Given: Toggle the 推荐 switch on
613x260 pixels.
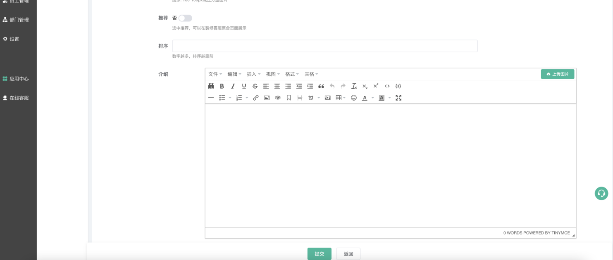Looking at the screenshot, I should coord(185,18).
